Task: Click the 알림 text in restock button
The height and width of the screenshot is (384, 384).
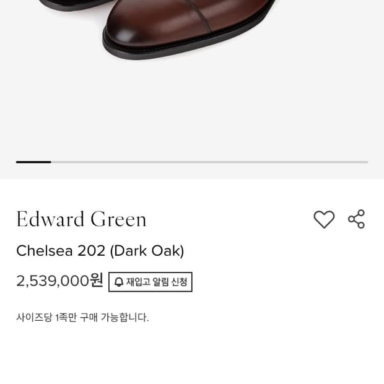Action: pyautogui.click(x=160, y=282)
